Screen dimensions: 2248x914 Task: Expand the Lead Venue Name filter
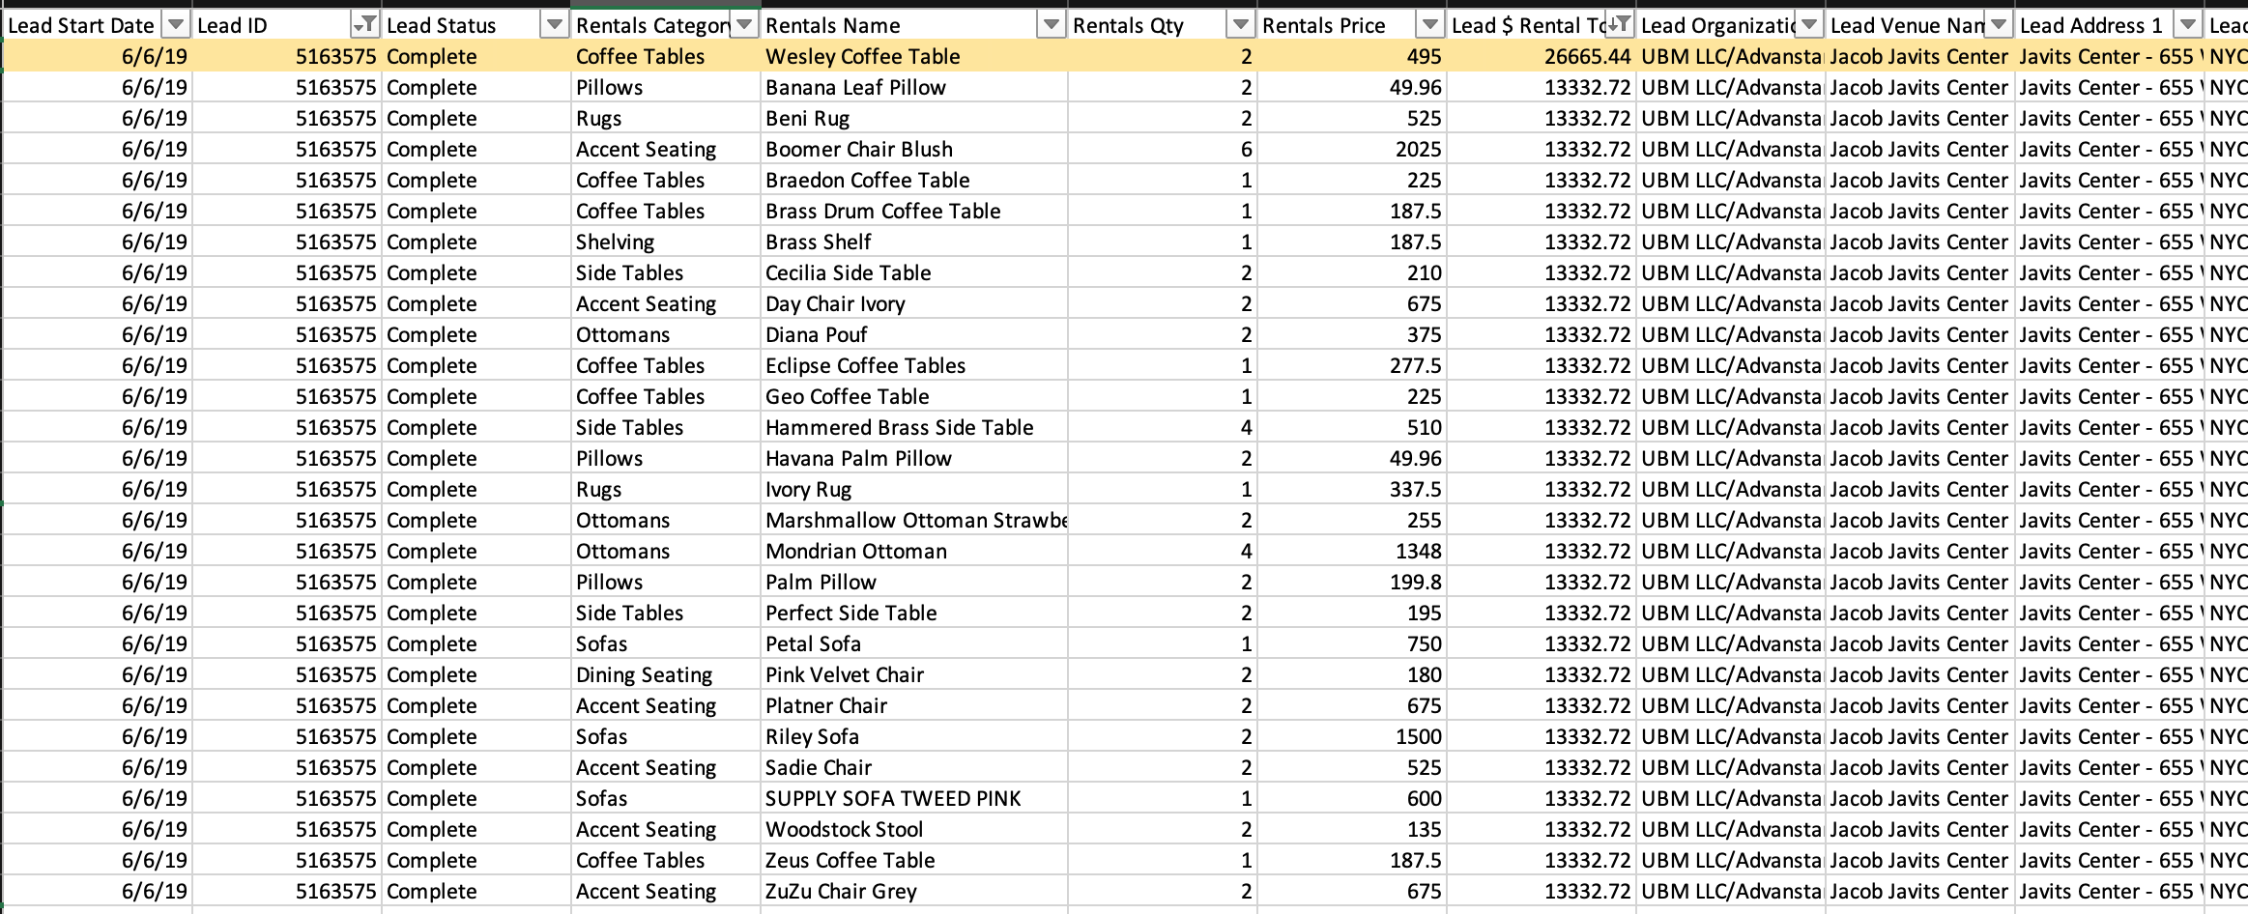tap(1998, 25)
